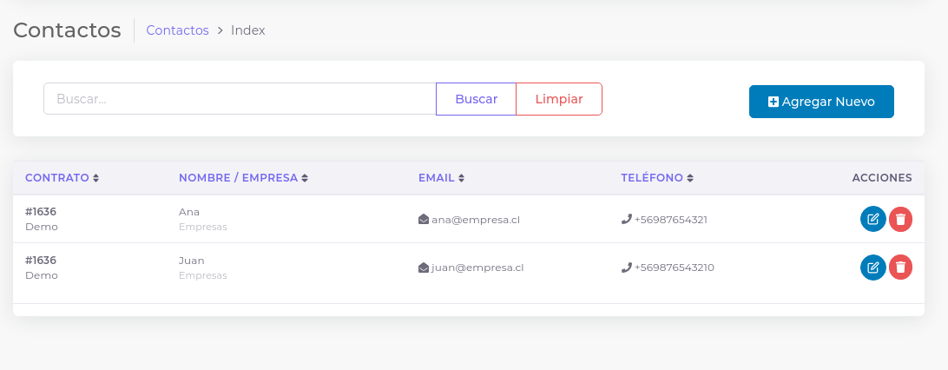Click the envelope icon beside ana@empresa.cl

(424, 220)
